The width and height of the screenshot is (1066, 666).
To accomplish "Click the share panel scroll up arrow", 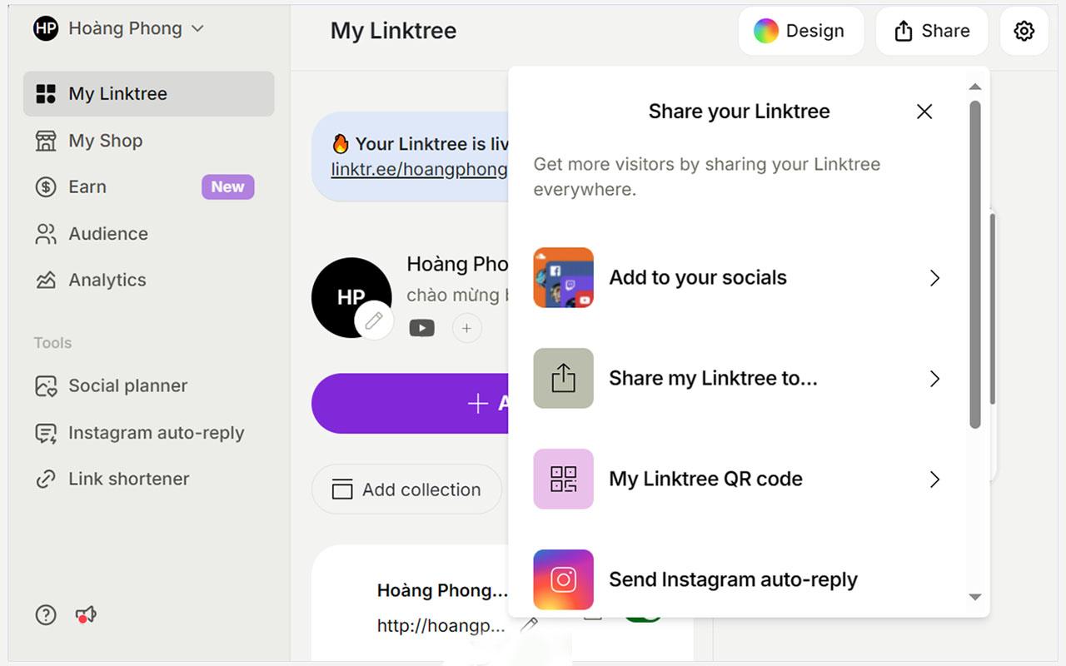I will pyautogui.click(x=975, y=87).
